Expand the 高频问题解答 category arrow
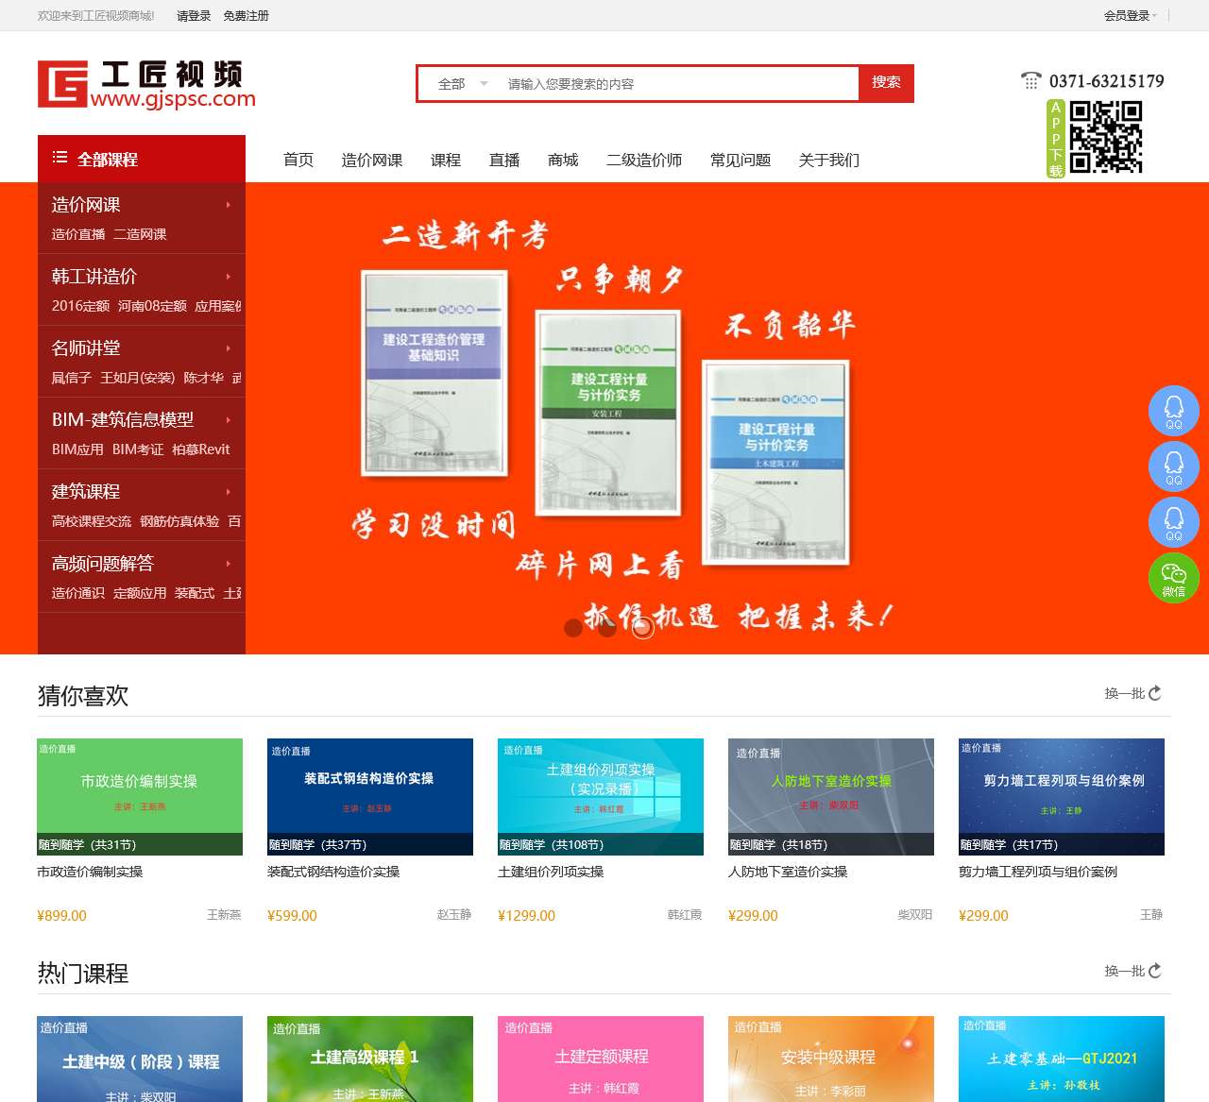Screen dimensions: 1209x1102 click(228, 564)
